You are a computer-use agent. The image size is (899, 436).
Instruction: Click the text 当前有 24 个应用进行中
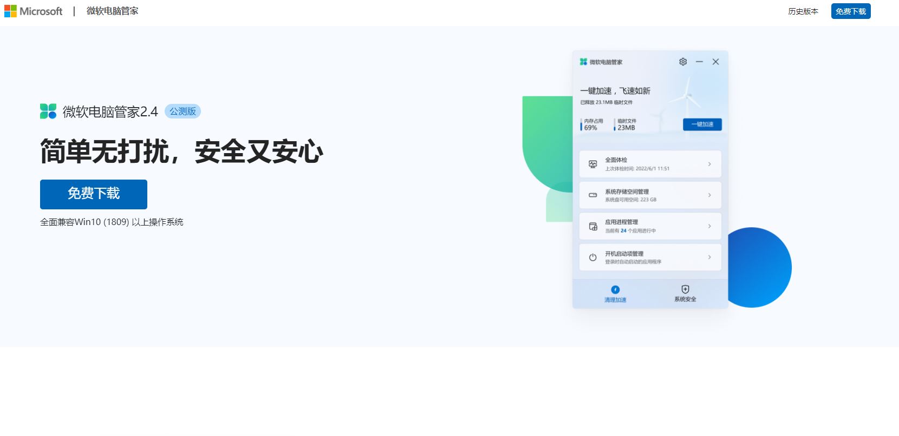point(630,231)
